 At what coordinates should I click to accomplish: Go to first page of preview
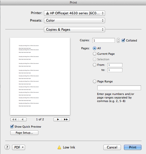point(14,119)
